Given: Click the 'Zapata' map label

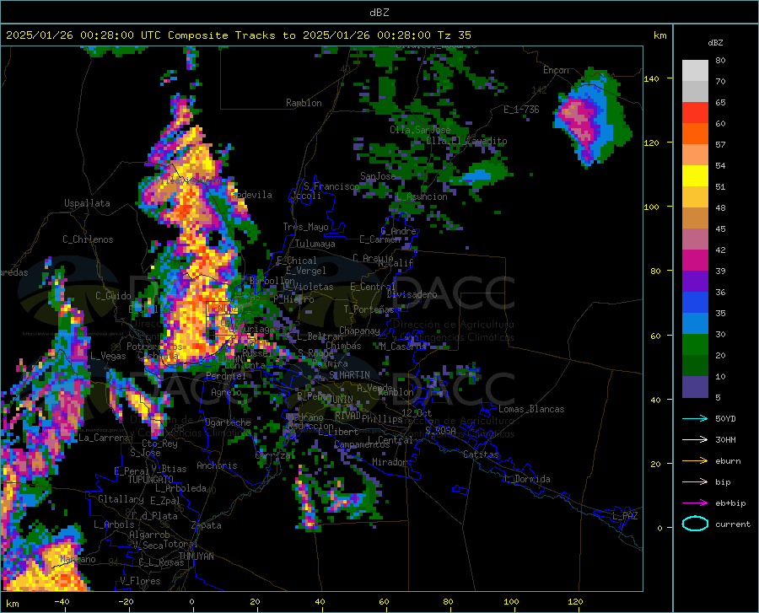Looking at the screenshot, I should pyautogui.click(x=207, y=525).
